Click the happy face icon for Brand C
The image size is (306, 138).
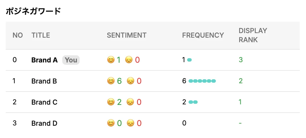tap(111, 102)
